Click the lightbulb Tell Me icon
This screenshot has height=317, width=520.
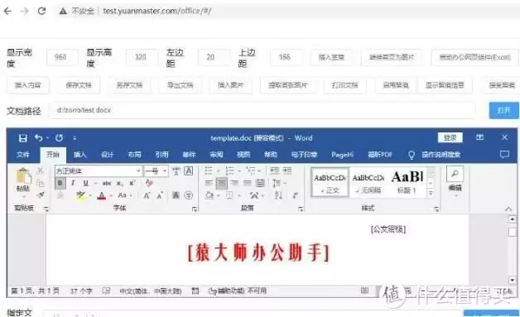412,155
